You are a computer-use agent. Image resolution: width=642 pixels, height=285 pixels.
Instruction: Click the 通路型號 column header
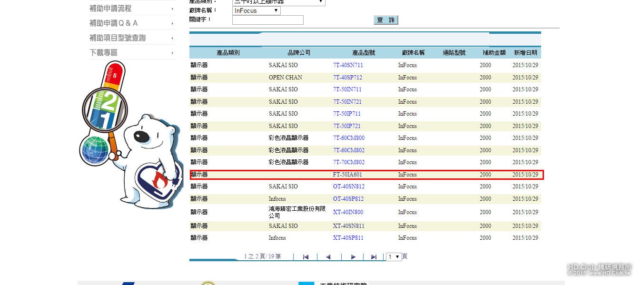click(x=454, y=53)
